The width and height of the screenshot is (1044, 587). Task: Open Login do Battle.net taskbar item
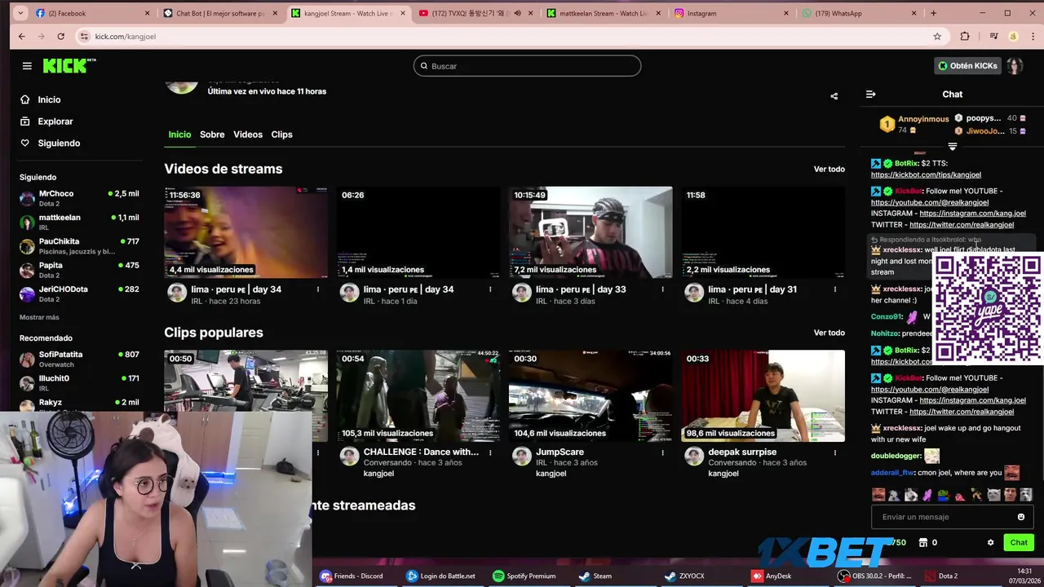coord(440,576)
